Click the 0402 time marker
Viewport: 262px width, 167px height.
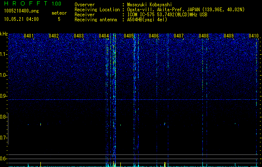54,36
